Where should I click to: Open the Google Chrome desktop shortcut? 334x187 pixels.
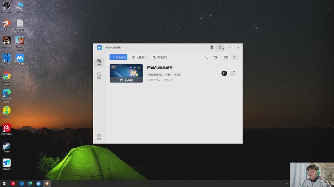[6, 78]
